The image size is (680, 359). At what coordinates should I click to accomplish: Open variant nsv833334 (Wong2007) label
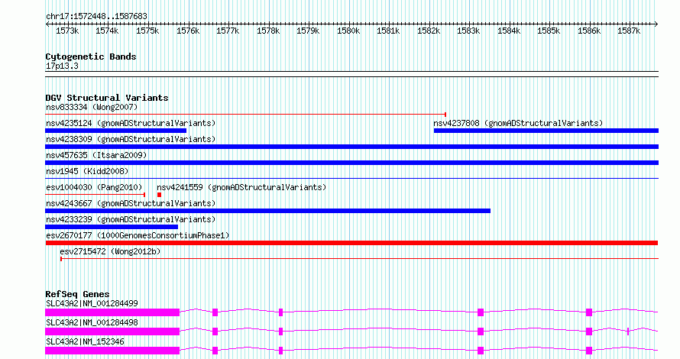92,107
